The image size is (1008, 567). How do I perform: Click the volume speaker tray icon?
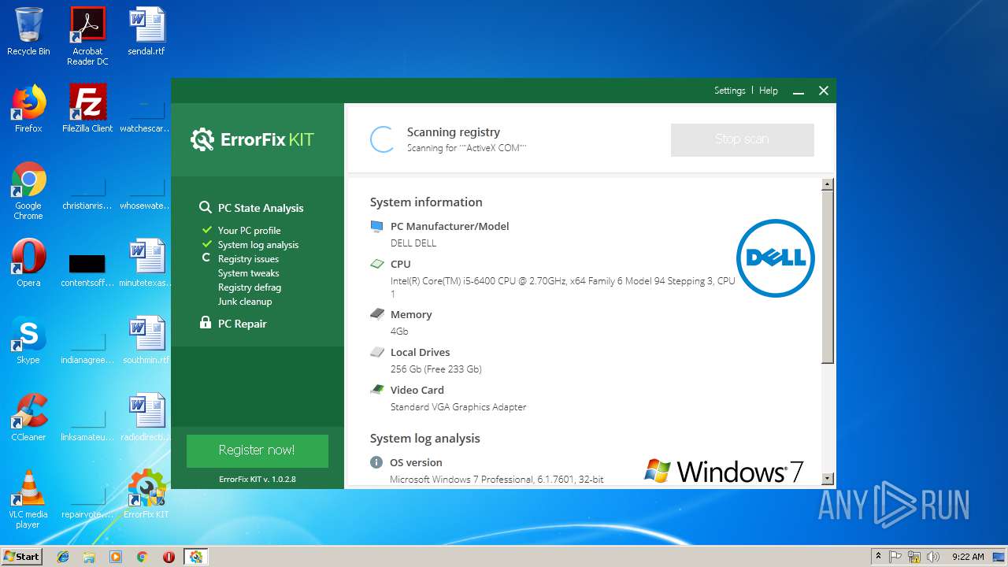(x=932, y=557)
